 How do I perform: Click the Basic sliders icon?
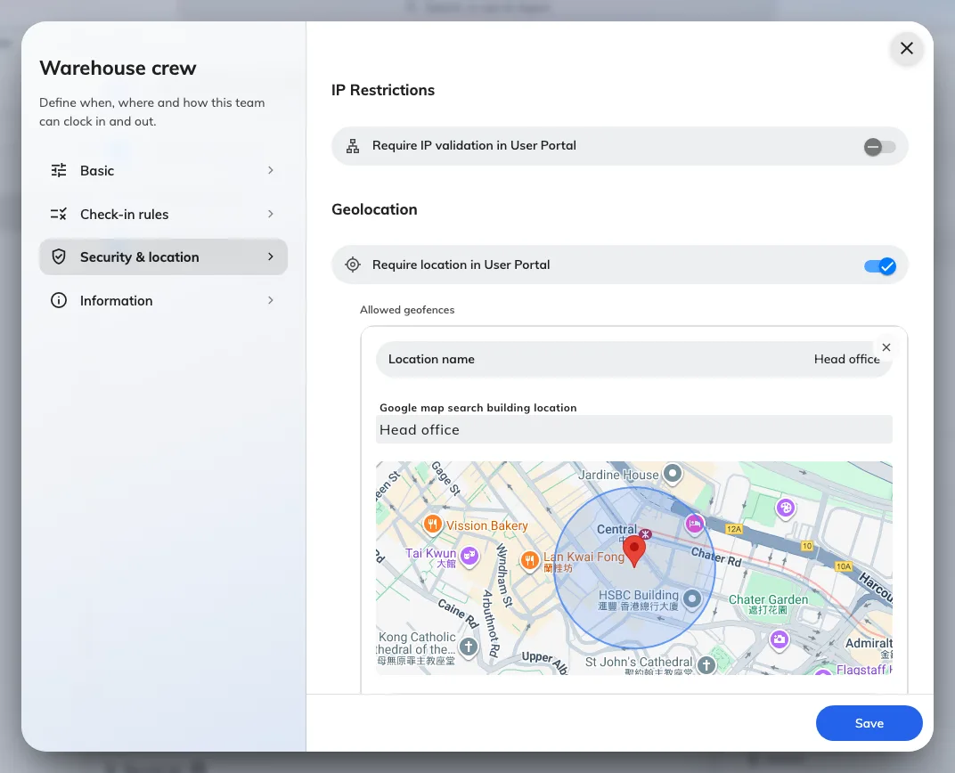pos(59,170)
